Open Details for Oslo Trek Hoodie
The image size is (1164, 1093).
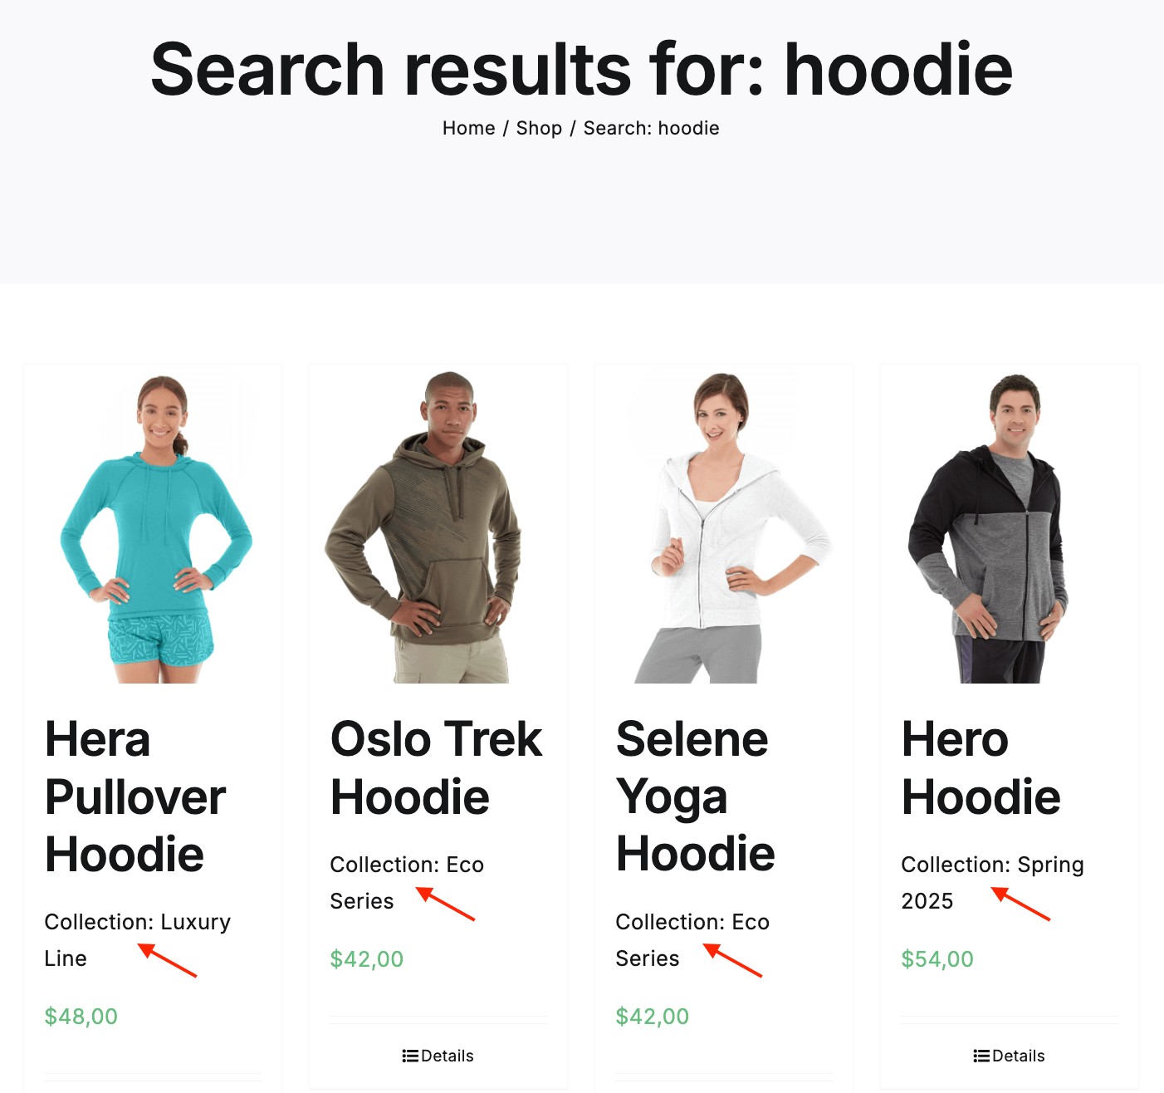(438, 1056)
